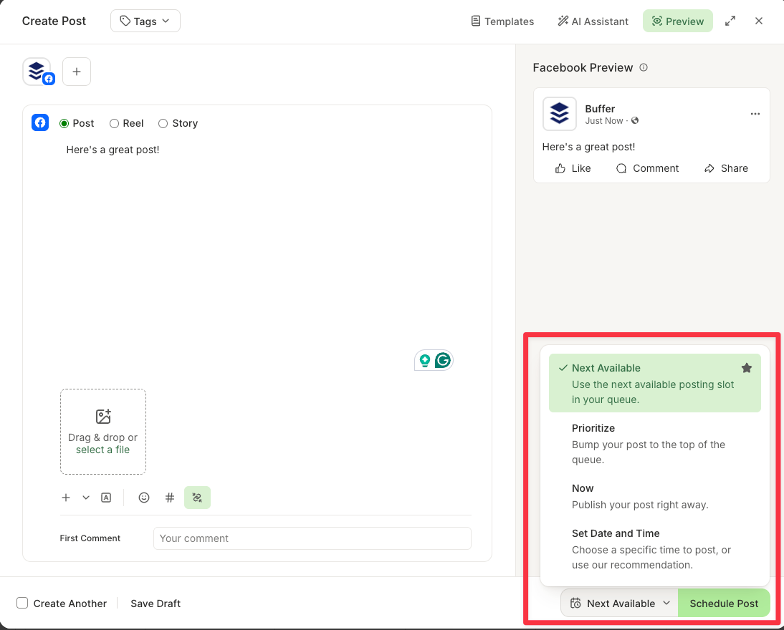Open the emoji picker

144,498
